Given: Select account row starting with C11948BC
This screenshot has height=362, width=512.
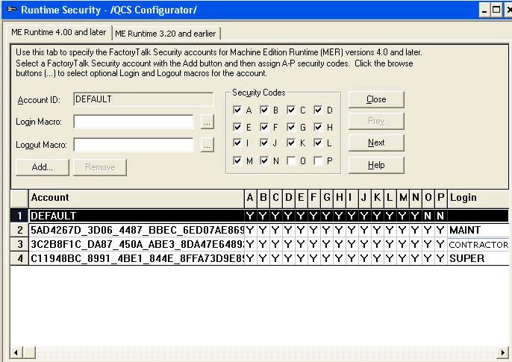Looking at the screenshot, I should click(260, 258).
